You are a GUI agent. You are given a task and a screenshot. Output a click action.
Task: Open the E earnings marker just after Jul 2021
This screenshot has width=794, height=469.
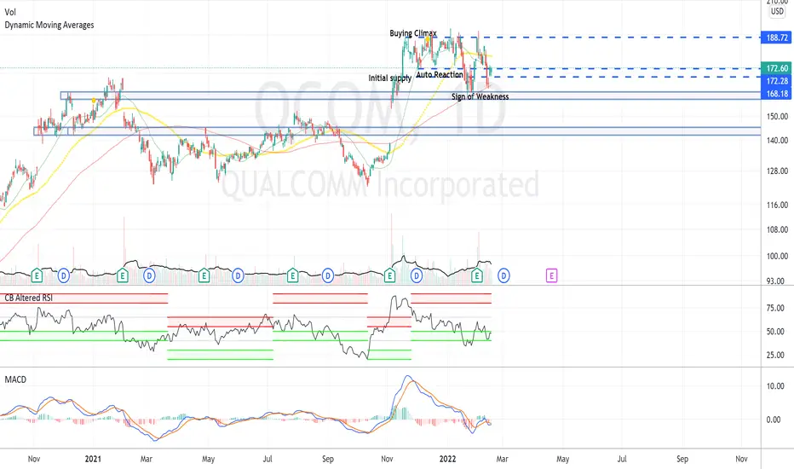292,275
